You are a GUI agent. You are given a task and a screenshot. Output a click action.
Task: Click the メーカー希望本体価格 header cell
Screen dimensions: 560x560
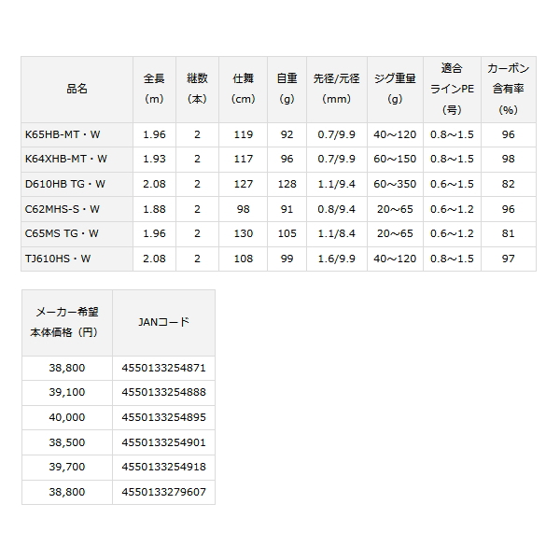point(65,322)
